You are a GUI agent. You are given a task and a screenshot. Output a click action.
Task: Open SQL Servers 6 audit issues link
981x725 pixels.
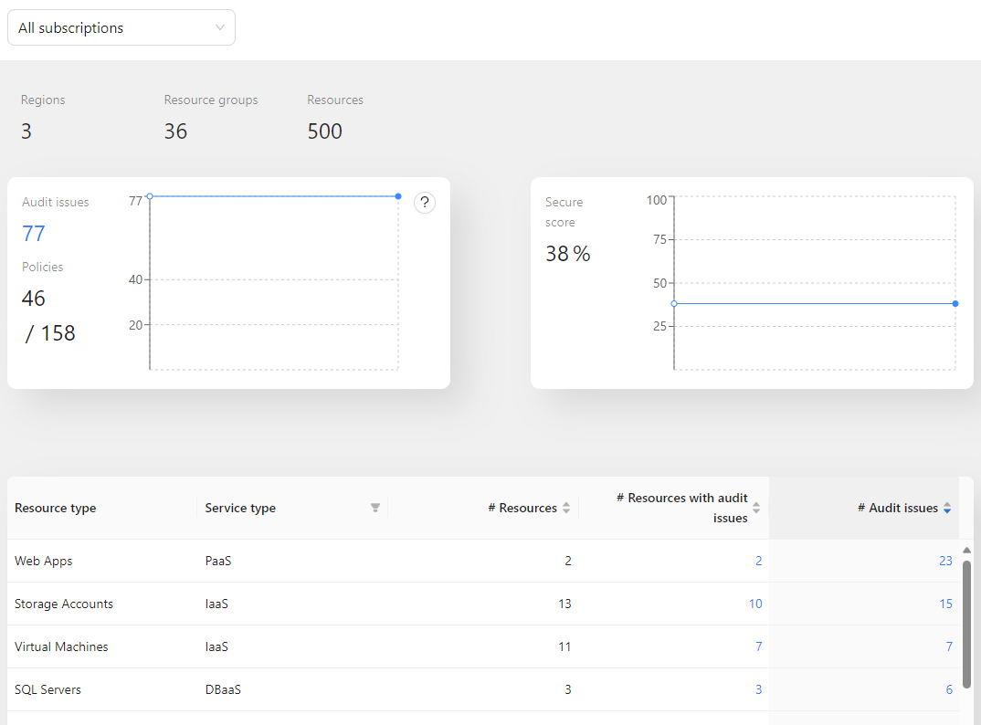click(x=949, y=689)
